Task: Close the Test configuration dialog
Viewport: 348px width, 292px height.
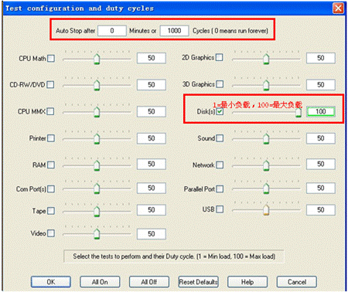Action: tap(338, 8)
